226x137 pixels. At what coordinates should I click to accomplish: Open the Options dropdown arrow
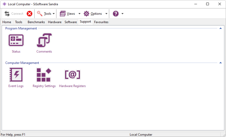coord(106,14)
